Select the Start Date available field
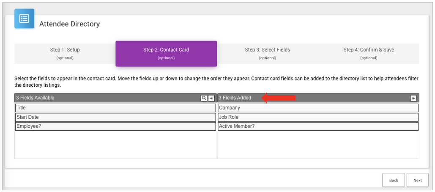This screenshot has width=435, height=192. click(115, 117)
